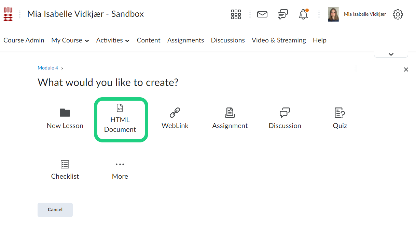Image resolution: width=416 pixels, height=241 pixels.
Task: Go to Video & Streaming
Action: pyautogui.click(x=279, y=40)
